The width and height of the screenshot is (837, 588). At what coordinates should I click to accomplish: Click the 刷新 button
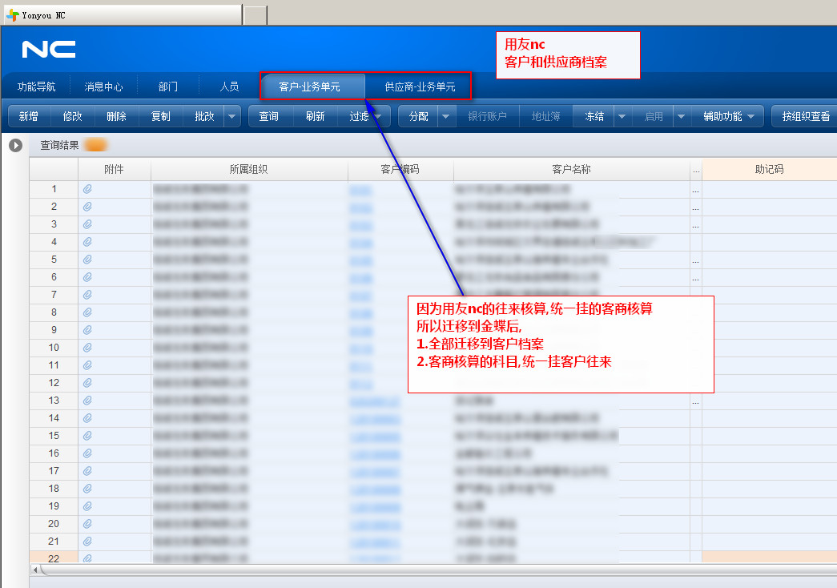point(315,117)
